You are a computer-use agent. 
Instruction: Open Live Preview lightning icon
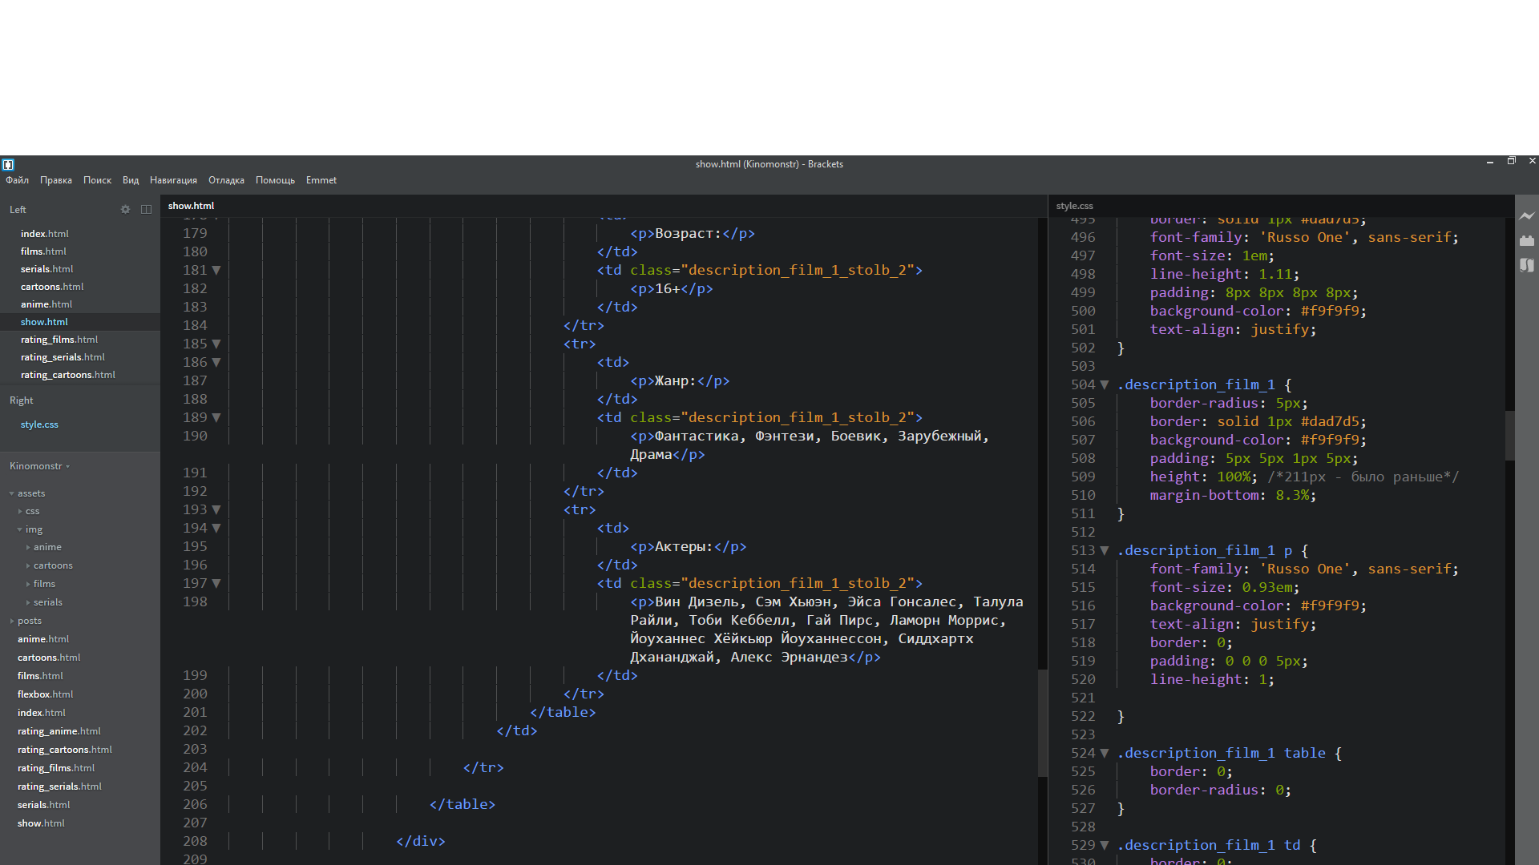click(1527, 216)
